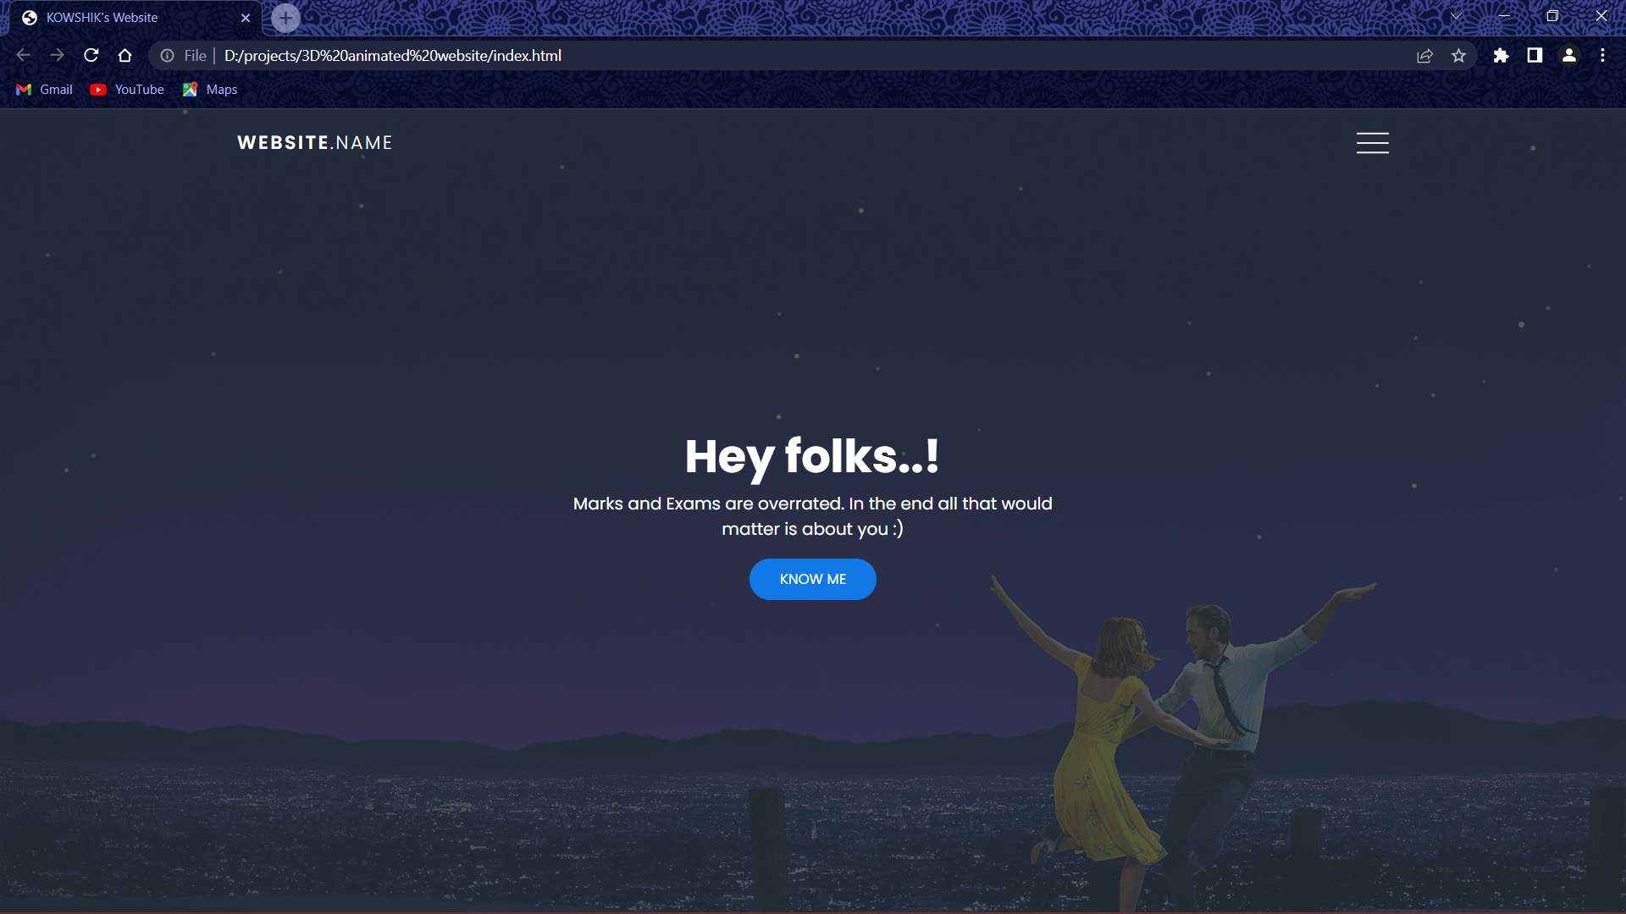
Task: Reload the current page
Action: point(91,55)
